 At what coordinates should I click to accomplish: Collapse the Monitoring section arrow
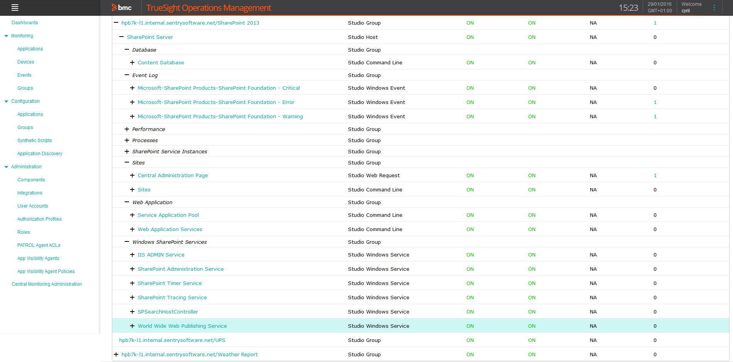(x=6, y=36)
